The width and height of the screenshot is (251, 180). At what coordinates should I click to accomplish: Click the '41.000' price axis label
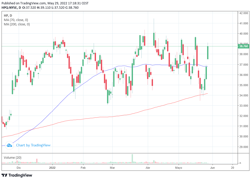tap(244, 23)
